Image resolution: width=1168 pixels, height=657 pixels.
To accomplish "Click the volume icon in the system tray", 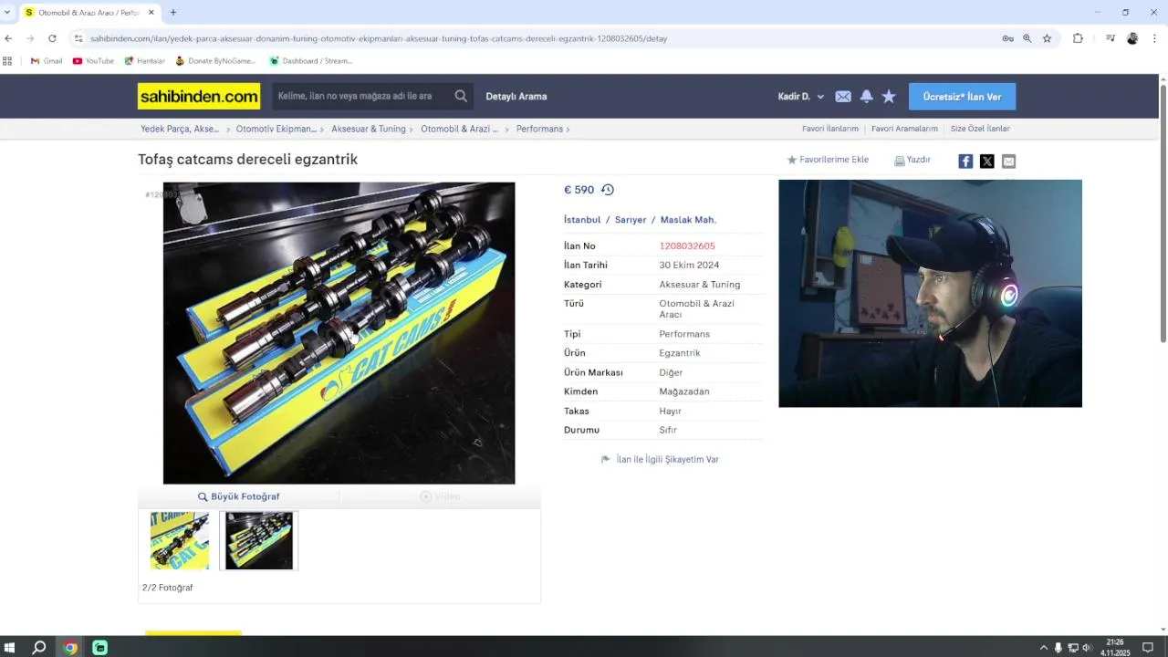I will tap(1087, 648).
